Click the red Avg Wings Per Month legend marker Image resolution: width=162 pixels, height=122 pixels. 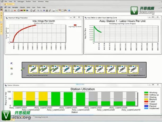tap(75, 25)
